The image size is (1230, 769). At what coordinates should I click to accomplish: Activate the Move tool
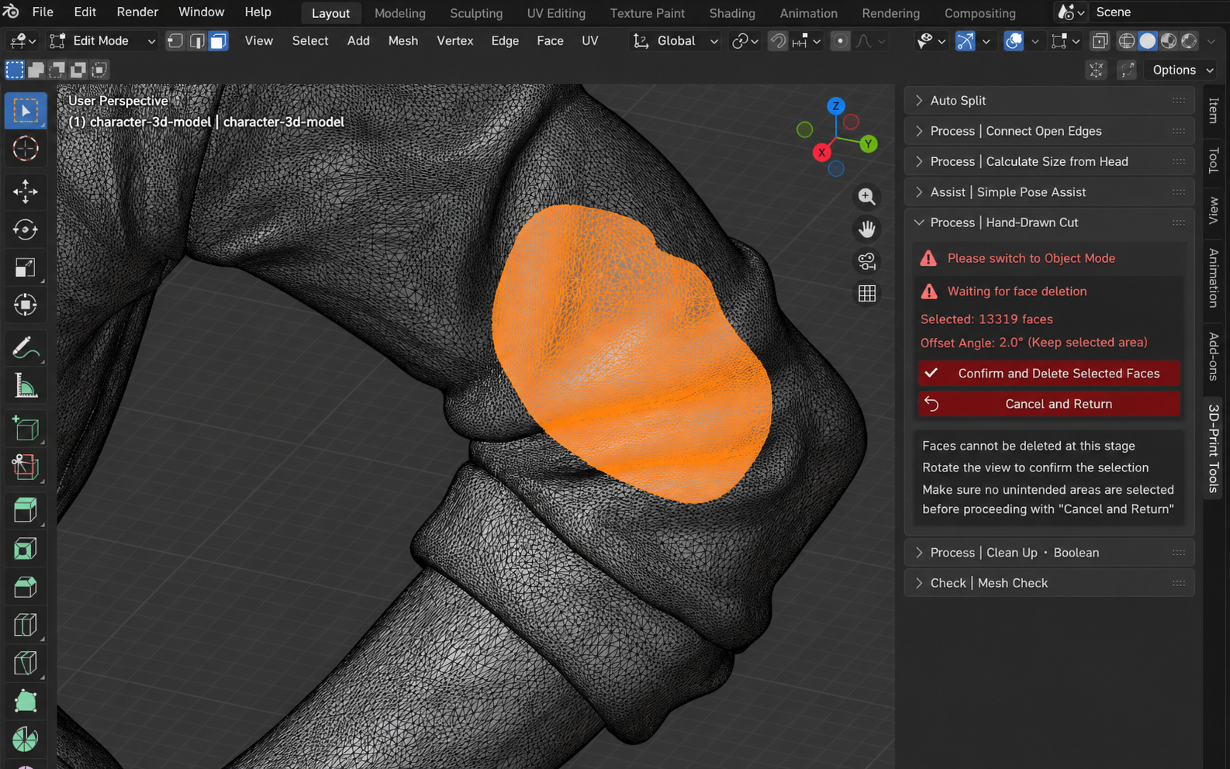click(25, 191)
